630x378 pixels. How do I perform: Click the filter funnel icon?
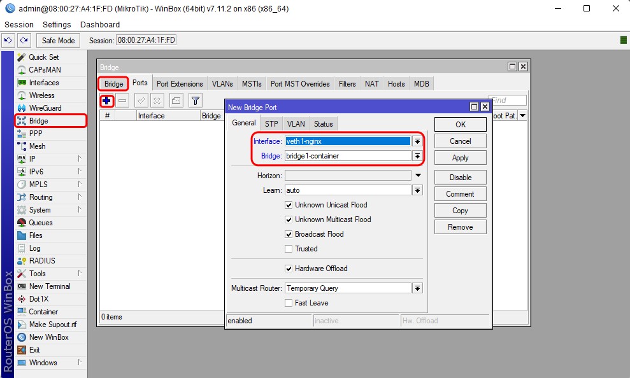pyautogui.click(x=196, y=101)
